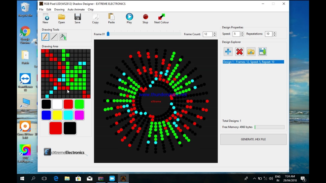Select Design 1 row in Design Explorer
This screenshot has width=326, height=183.
(253, 62)
